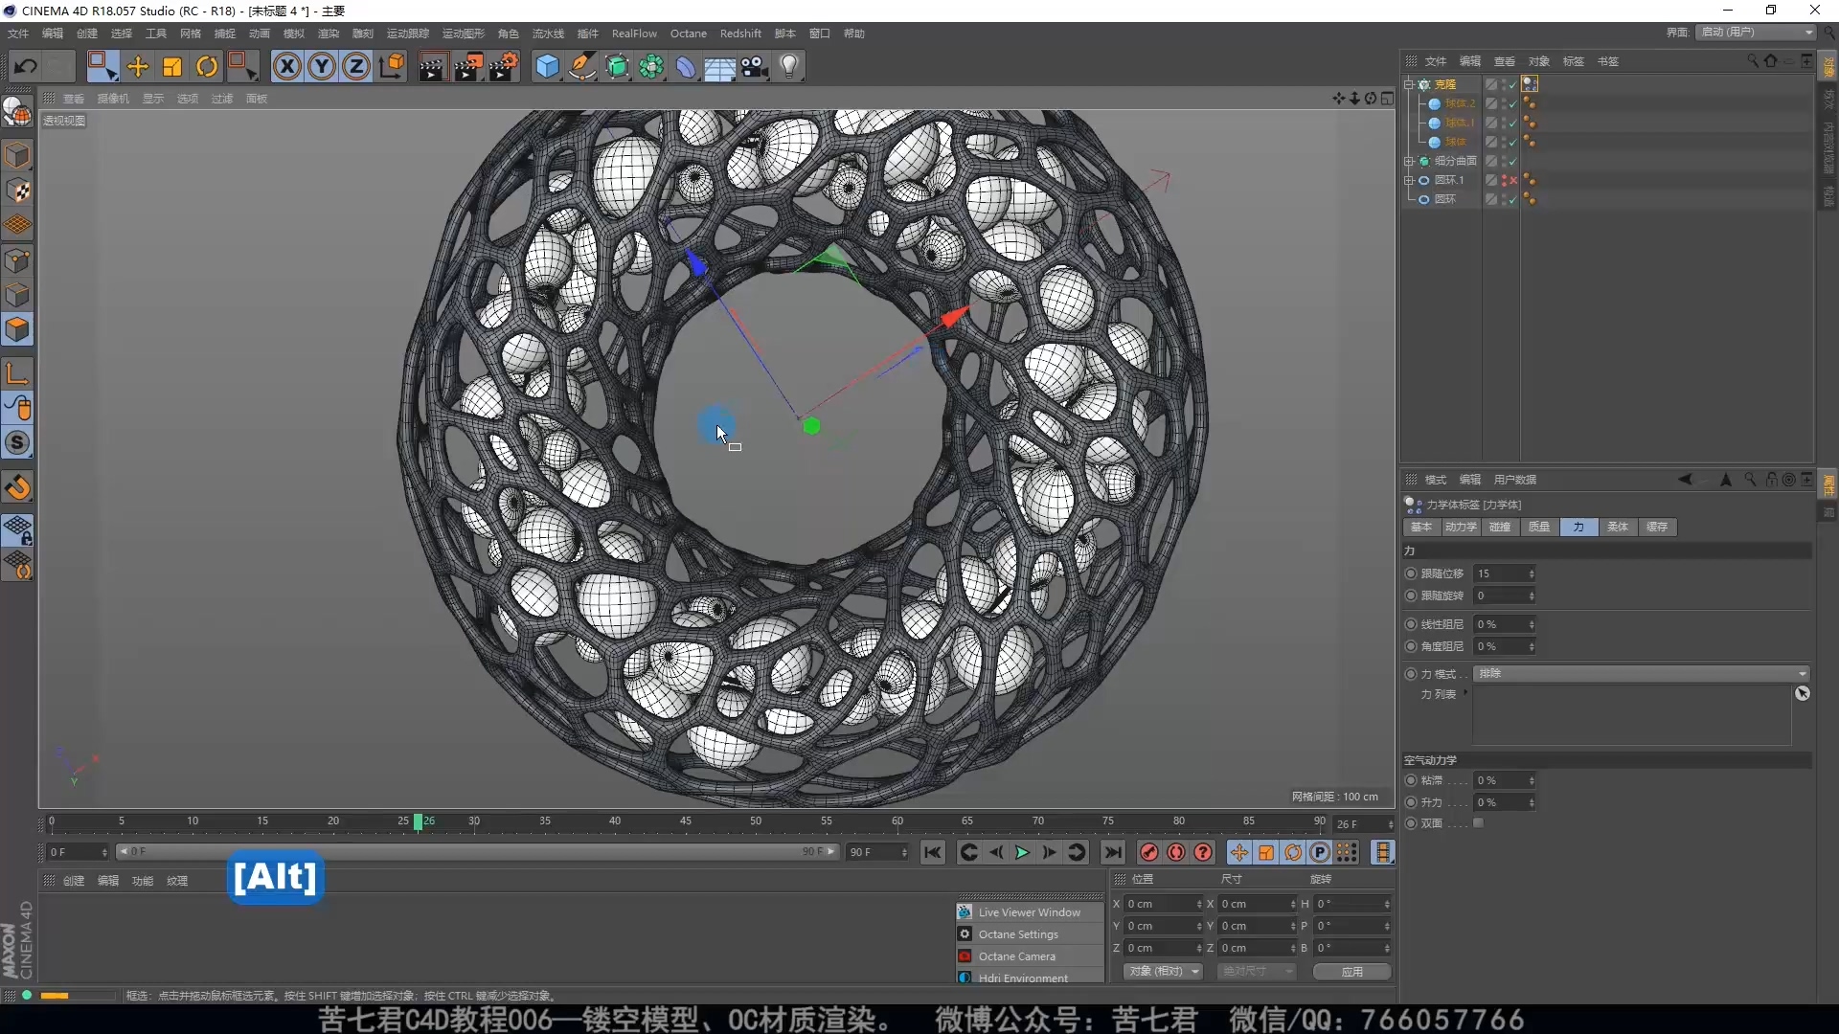
Task: Click the Deformer bend icon
Action: [686, 66]
